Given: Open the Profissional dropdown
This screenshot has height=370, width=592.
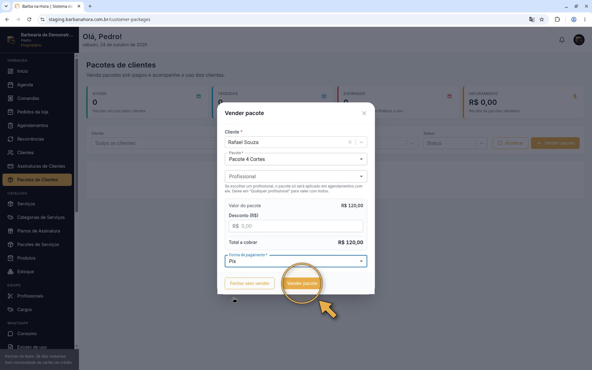Looking at the screenshot, I should point(296,176).
